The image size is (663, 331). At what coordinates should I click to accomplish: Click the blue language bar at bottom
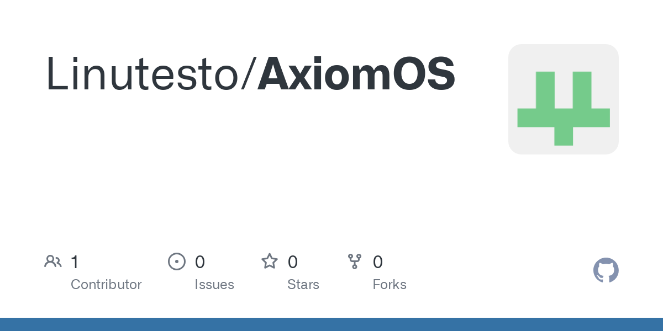[331, 324]
